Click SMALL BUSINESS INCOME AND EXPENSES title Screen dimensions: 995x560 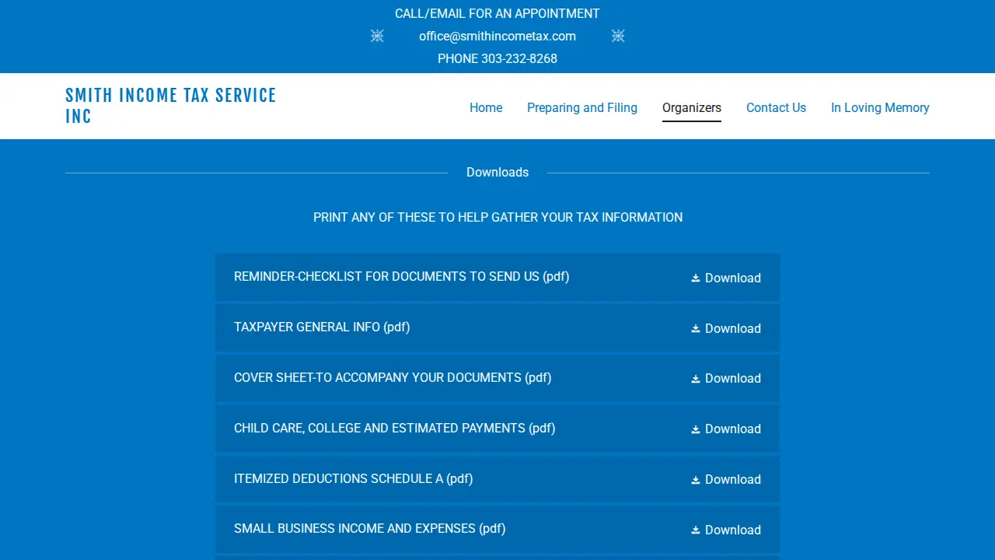[370, 529]
